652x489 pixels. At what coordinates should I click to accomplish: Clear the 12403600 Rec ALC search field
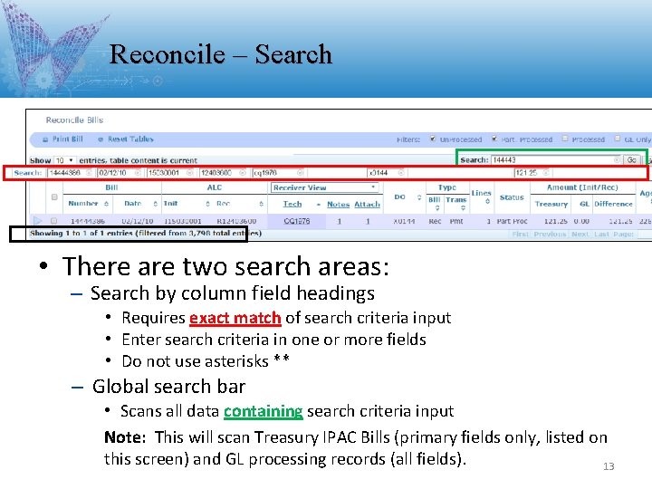243,173
